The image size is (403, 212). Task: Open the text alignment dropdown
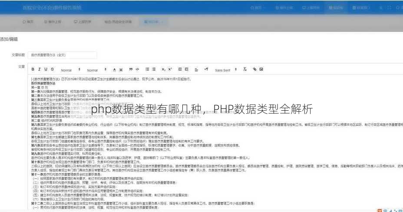[196, 70]
